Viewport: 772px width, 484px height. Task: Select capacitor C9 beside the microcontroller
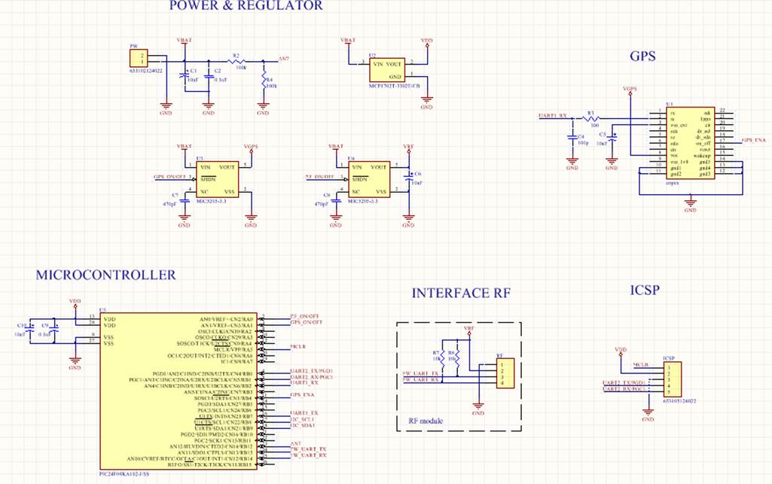[x=55, y=330]
